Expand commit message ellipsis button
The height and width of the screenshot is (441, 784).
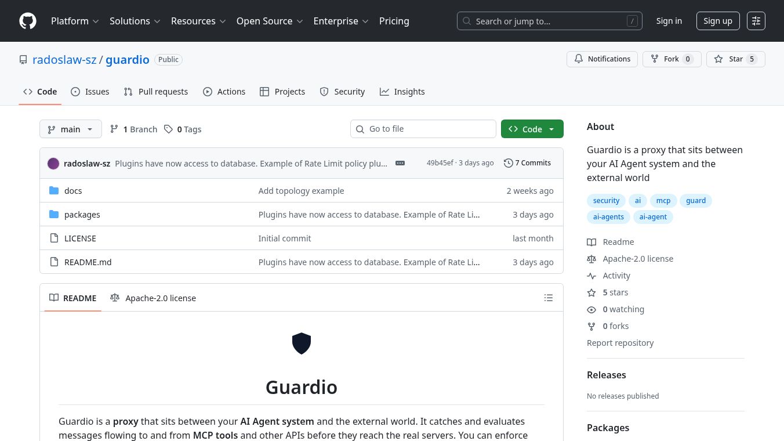400,163
